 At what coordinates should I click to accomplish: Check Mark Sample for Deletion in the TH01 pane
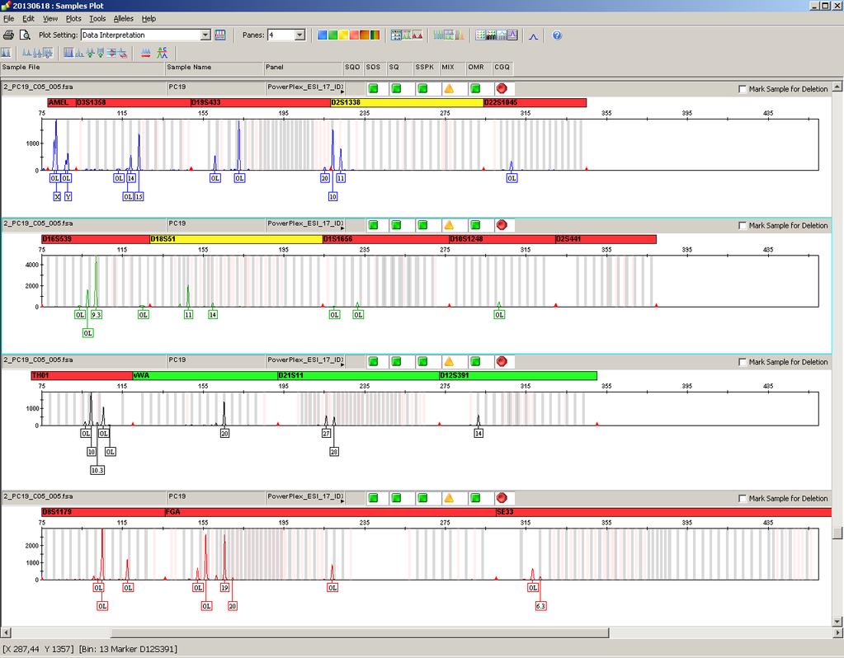pyautogui.click(x=743, y=362)
